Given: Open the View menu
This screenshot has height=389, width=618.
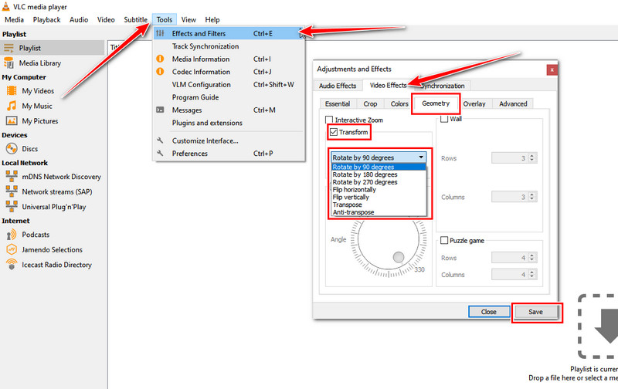Looking at the screenshot, I should click(188, 20).
